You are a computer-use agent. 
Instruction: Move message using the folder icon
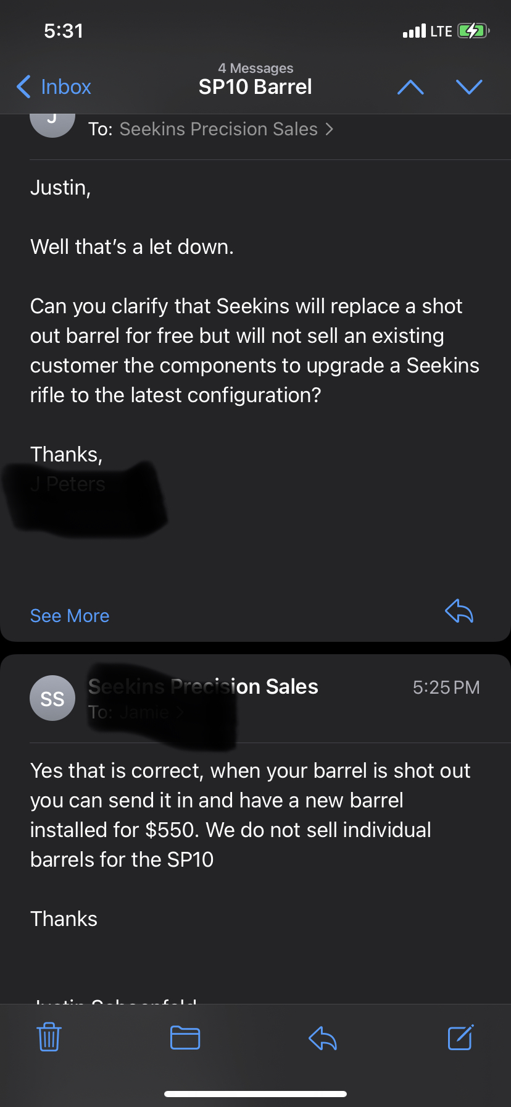[x=185, y=1037]
